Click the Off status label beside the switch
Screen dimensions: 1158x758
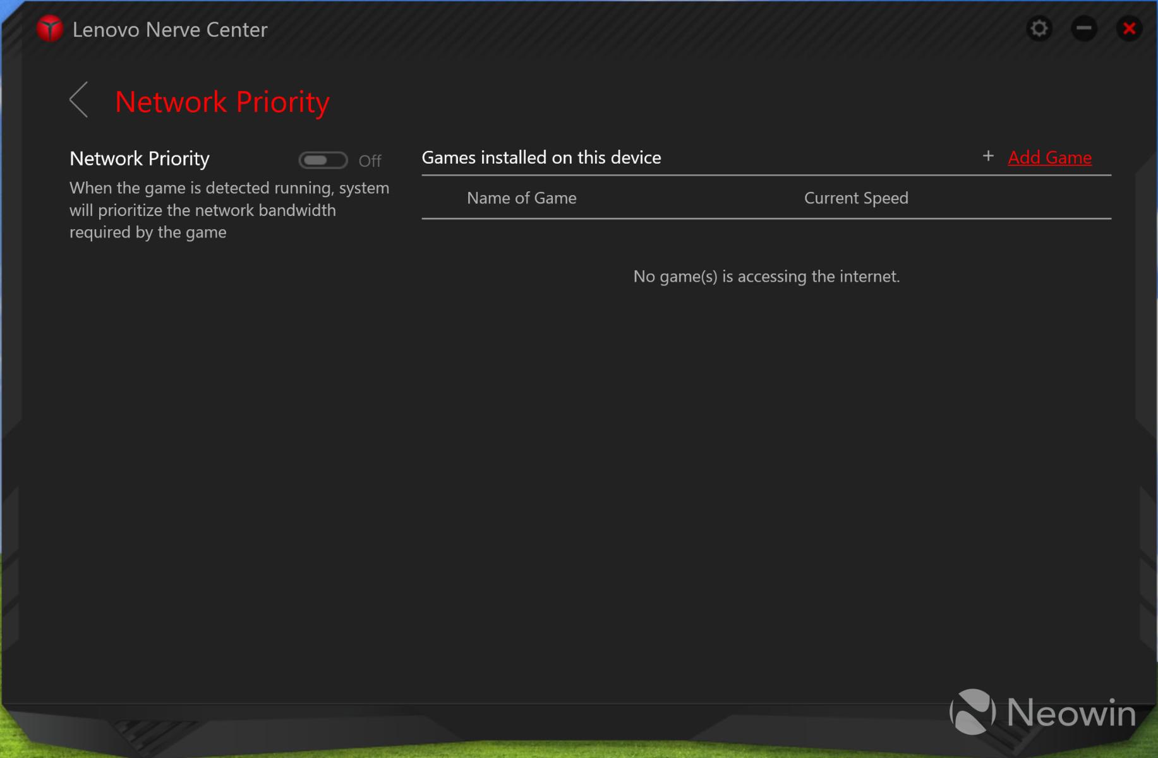coord(370,161)
